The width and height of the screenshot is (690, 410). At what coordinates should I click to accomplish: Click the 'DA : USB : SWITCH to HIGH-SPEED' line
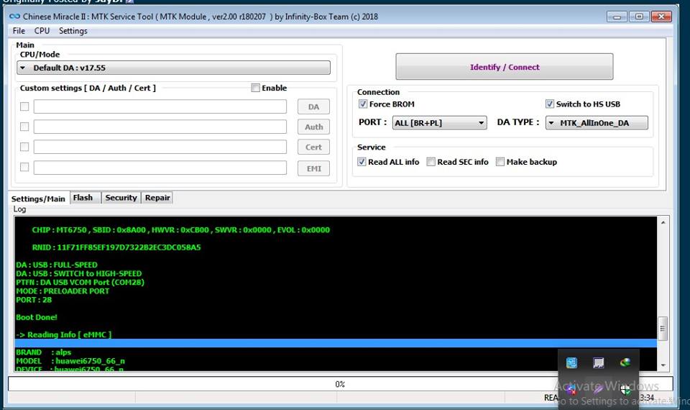click(79, 273)
